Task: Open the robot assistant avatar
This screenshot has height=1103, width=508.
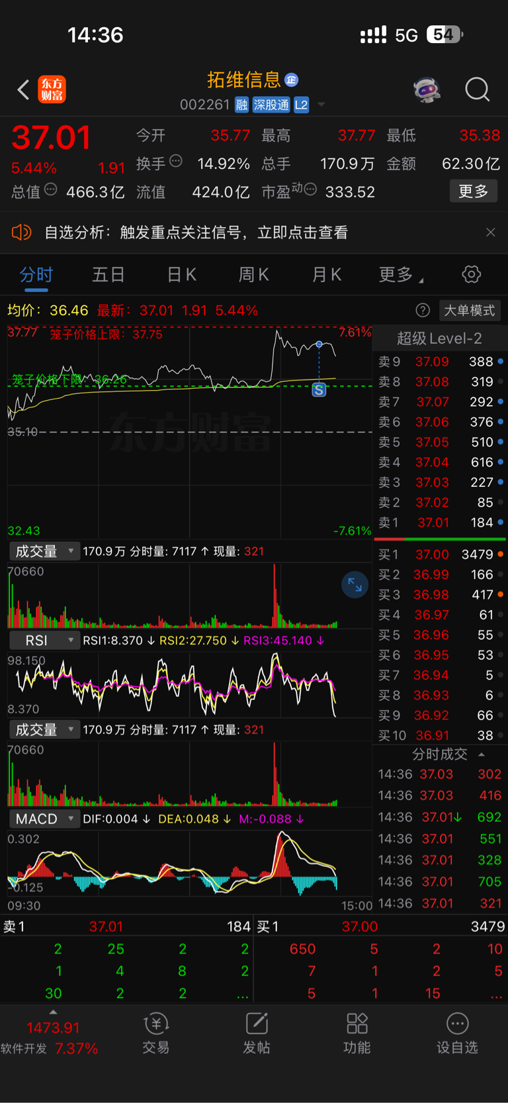Action: 427,89
